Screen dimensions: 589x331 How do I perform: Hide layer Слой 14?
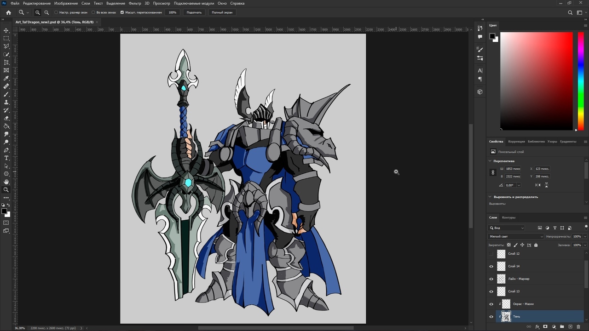[491, 266]
